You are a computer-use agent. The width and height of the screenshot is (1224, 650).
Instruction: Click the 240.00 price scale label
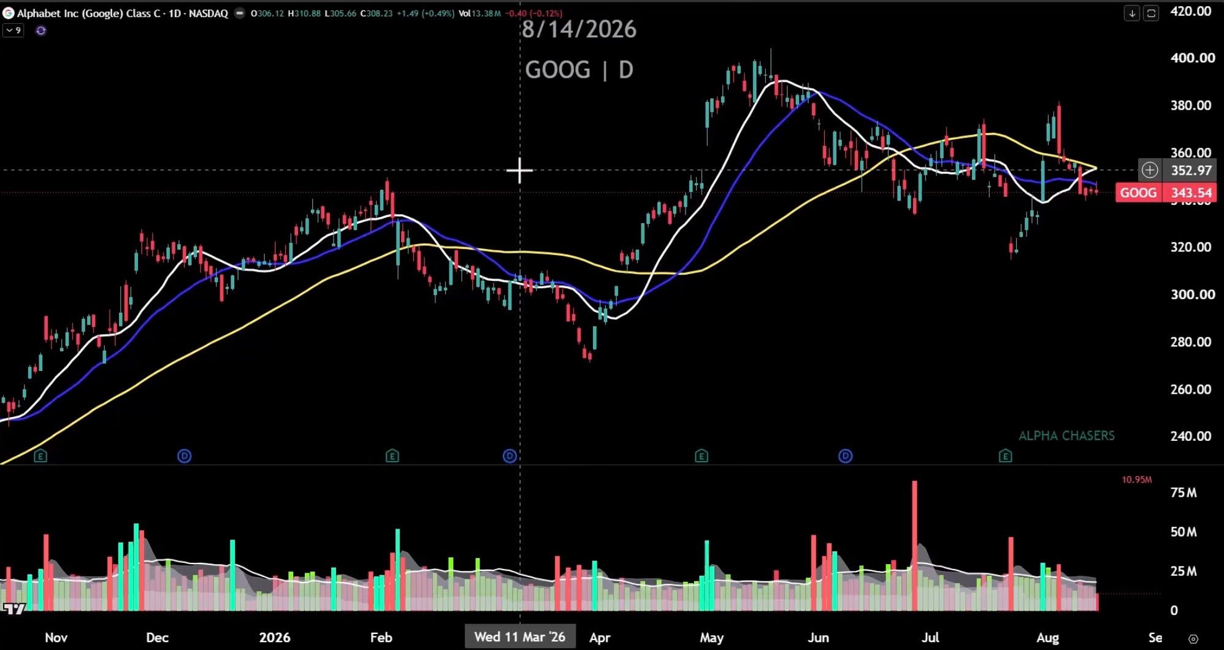pyautogui.click(x=1191, y=436)
